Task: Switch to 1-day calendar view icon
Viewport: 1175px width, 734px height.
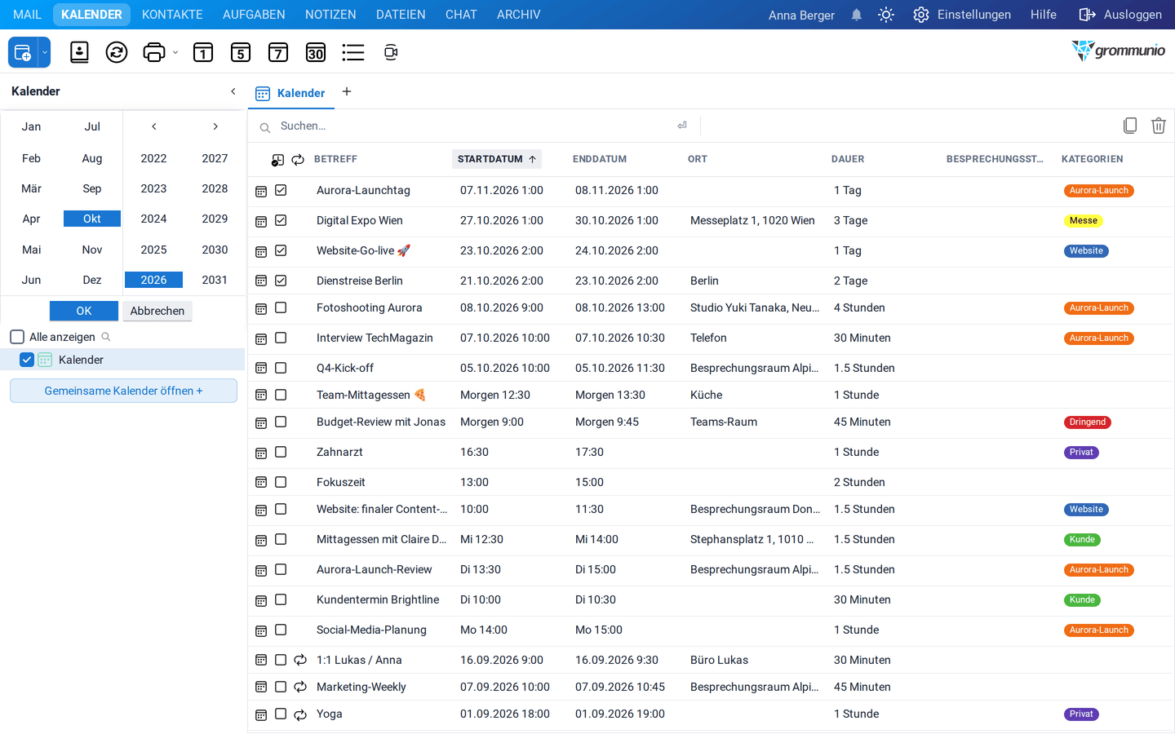Action: pyautogui.click(x=203, y=52)
